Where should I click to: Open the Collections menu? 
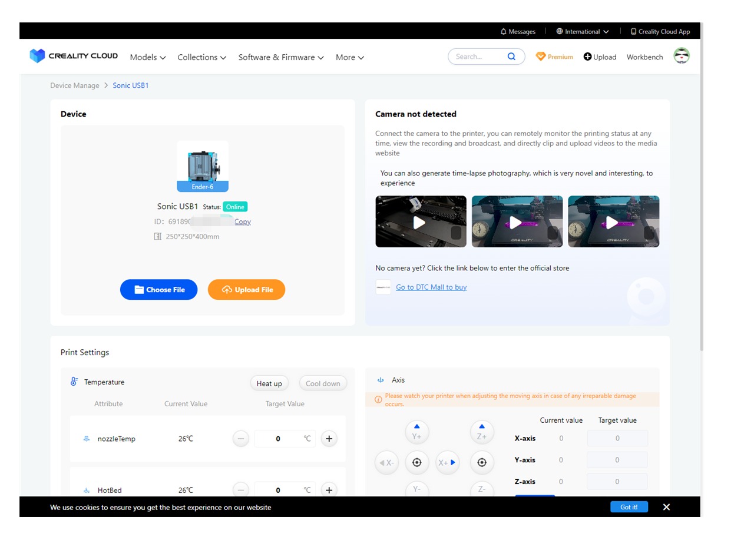[201, 57]
